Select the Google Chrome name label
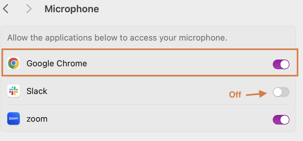This screenshot has width=303, height=141. click(x=57, y=63)
